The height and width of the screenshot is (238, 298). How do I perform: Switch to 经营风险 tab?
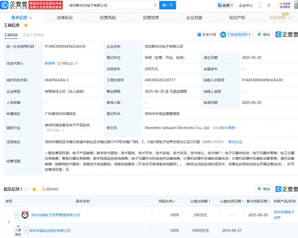coord(108,18)
